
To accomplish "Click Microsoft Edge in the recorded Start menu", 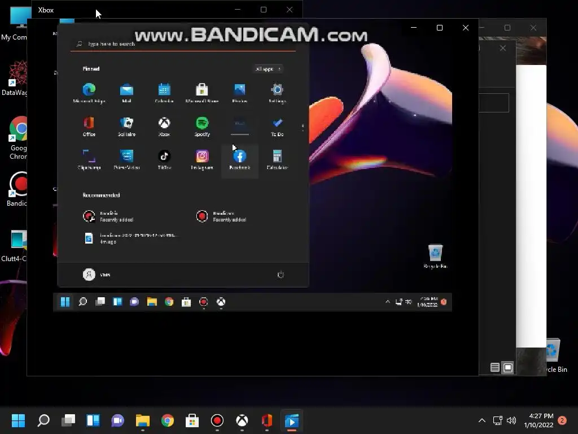I will click(89, 93).
